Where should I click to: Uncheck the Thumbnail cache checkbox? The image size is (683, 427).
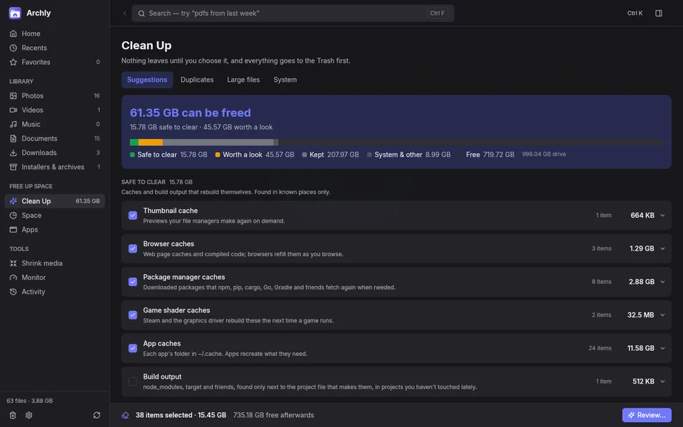133,215
